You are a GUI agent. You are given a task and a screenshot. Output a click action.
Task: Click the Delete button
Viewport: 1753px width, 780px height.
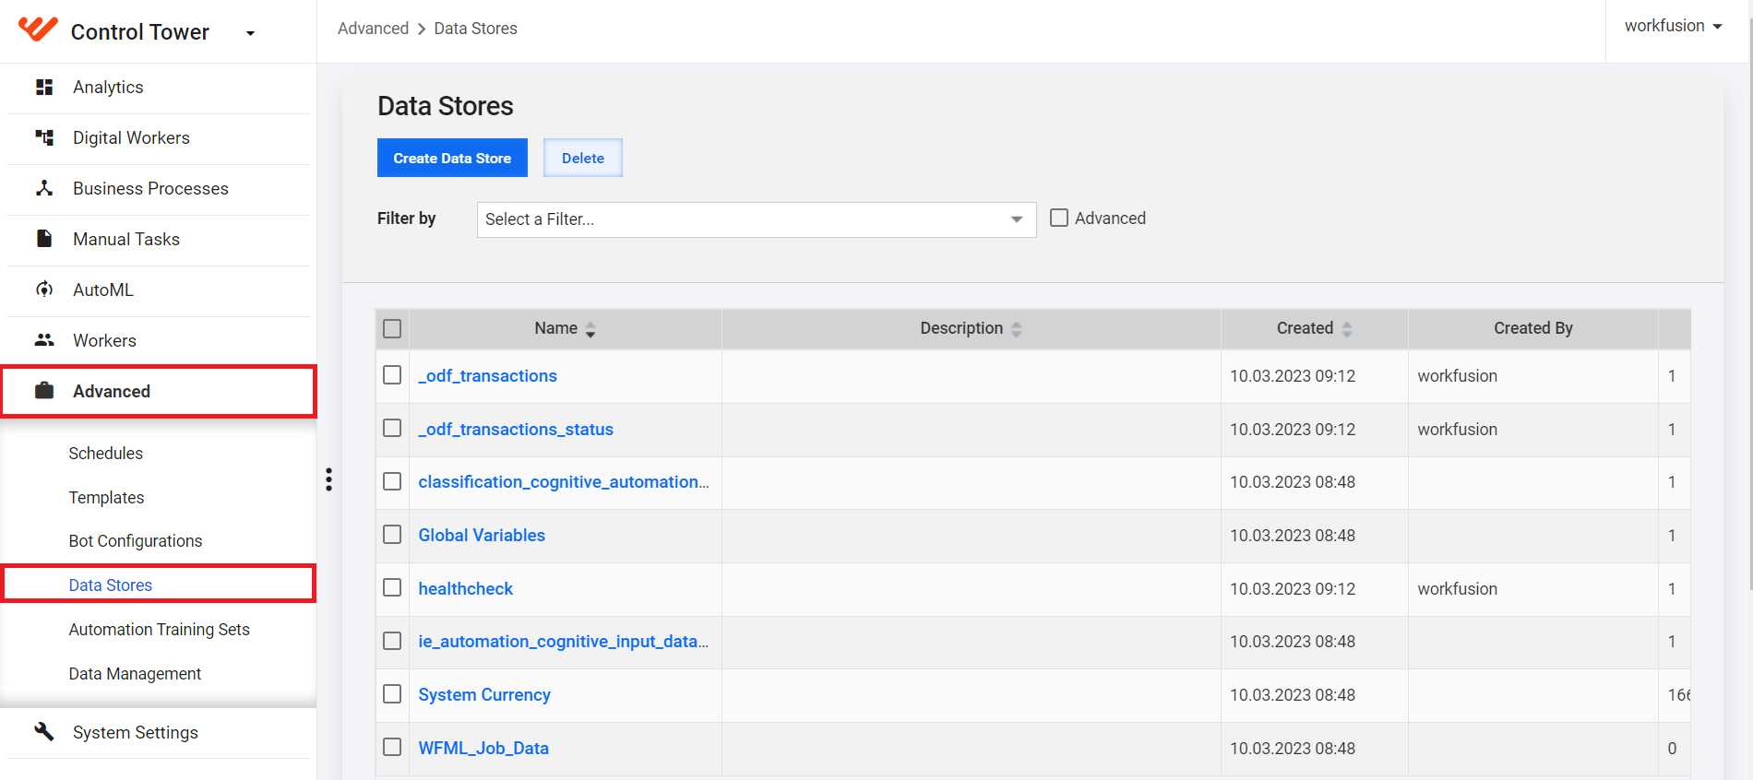coord(583,158)
